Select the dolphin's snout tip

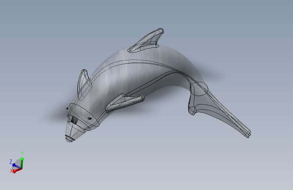(70, 138)
